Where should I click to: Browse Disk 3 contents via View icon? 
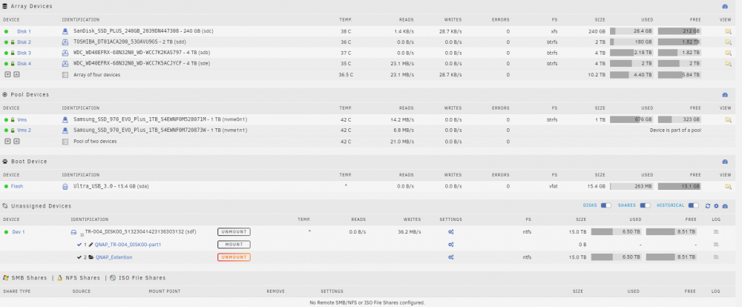(x=728, y=53)
